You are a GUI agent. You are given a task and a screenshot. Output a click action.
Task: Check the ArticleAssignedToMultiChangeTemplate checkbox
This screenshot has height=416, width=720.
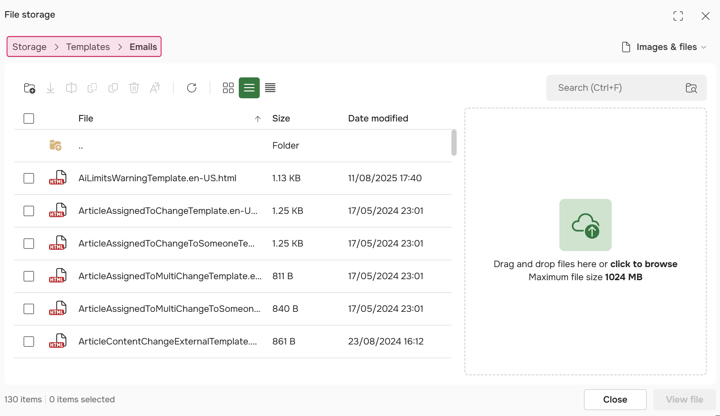(29, 276)
